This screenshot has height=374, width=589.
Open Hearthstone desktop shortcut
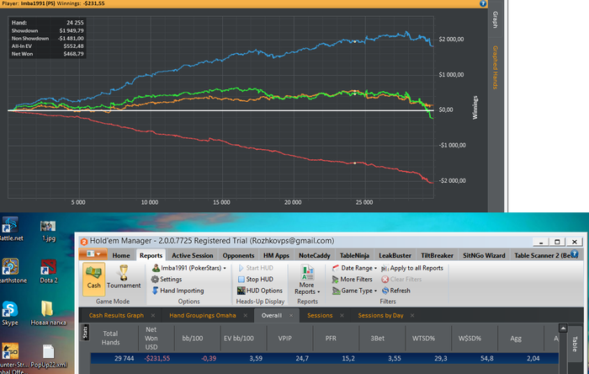(11, 271)
